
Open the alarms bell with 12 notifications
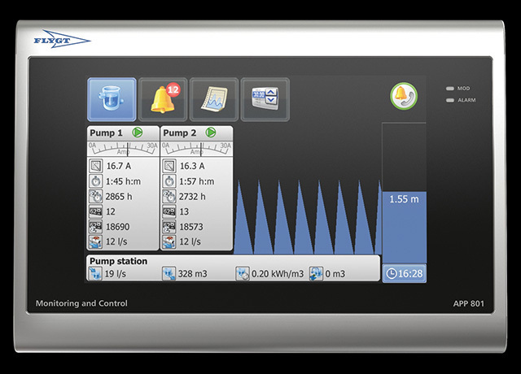point(163,99)
